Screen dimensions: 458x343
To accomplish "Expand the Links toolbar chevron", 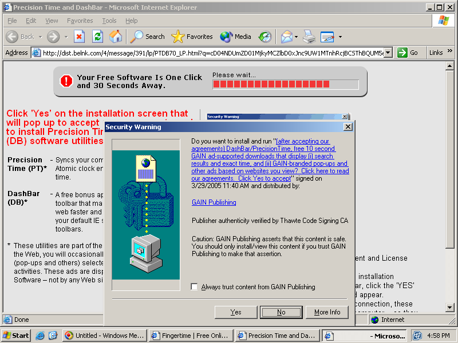I will [x=450, y=51].
